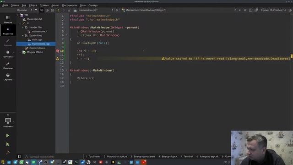The height and width of the screenshot is (165, 293).
Task: Open the Сборка menu
Action: coord(33,5)
